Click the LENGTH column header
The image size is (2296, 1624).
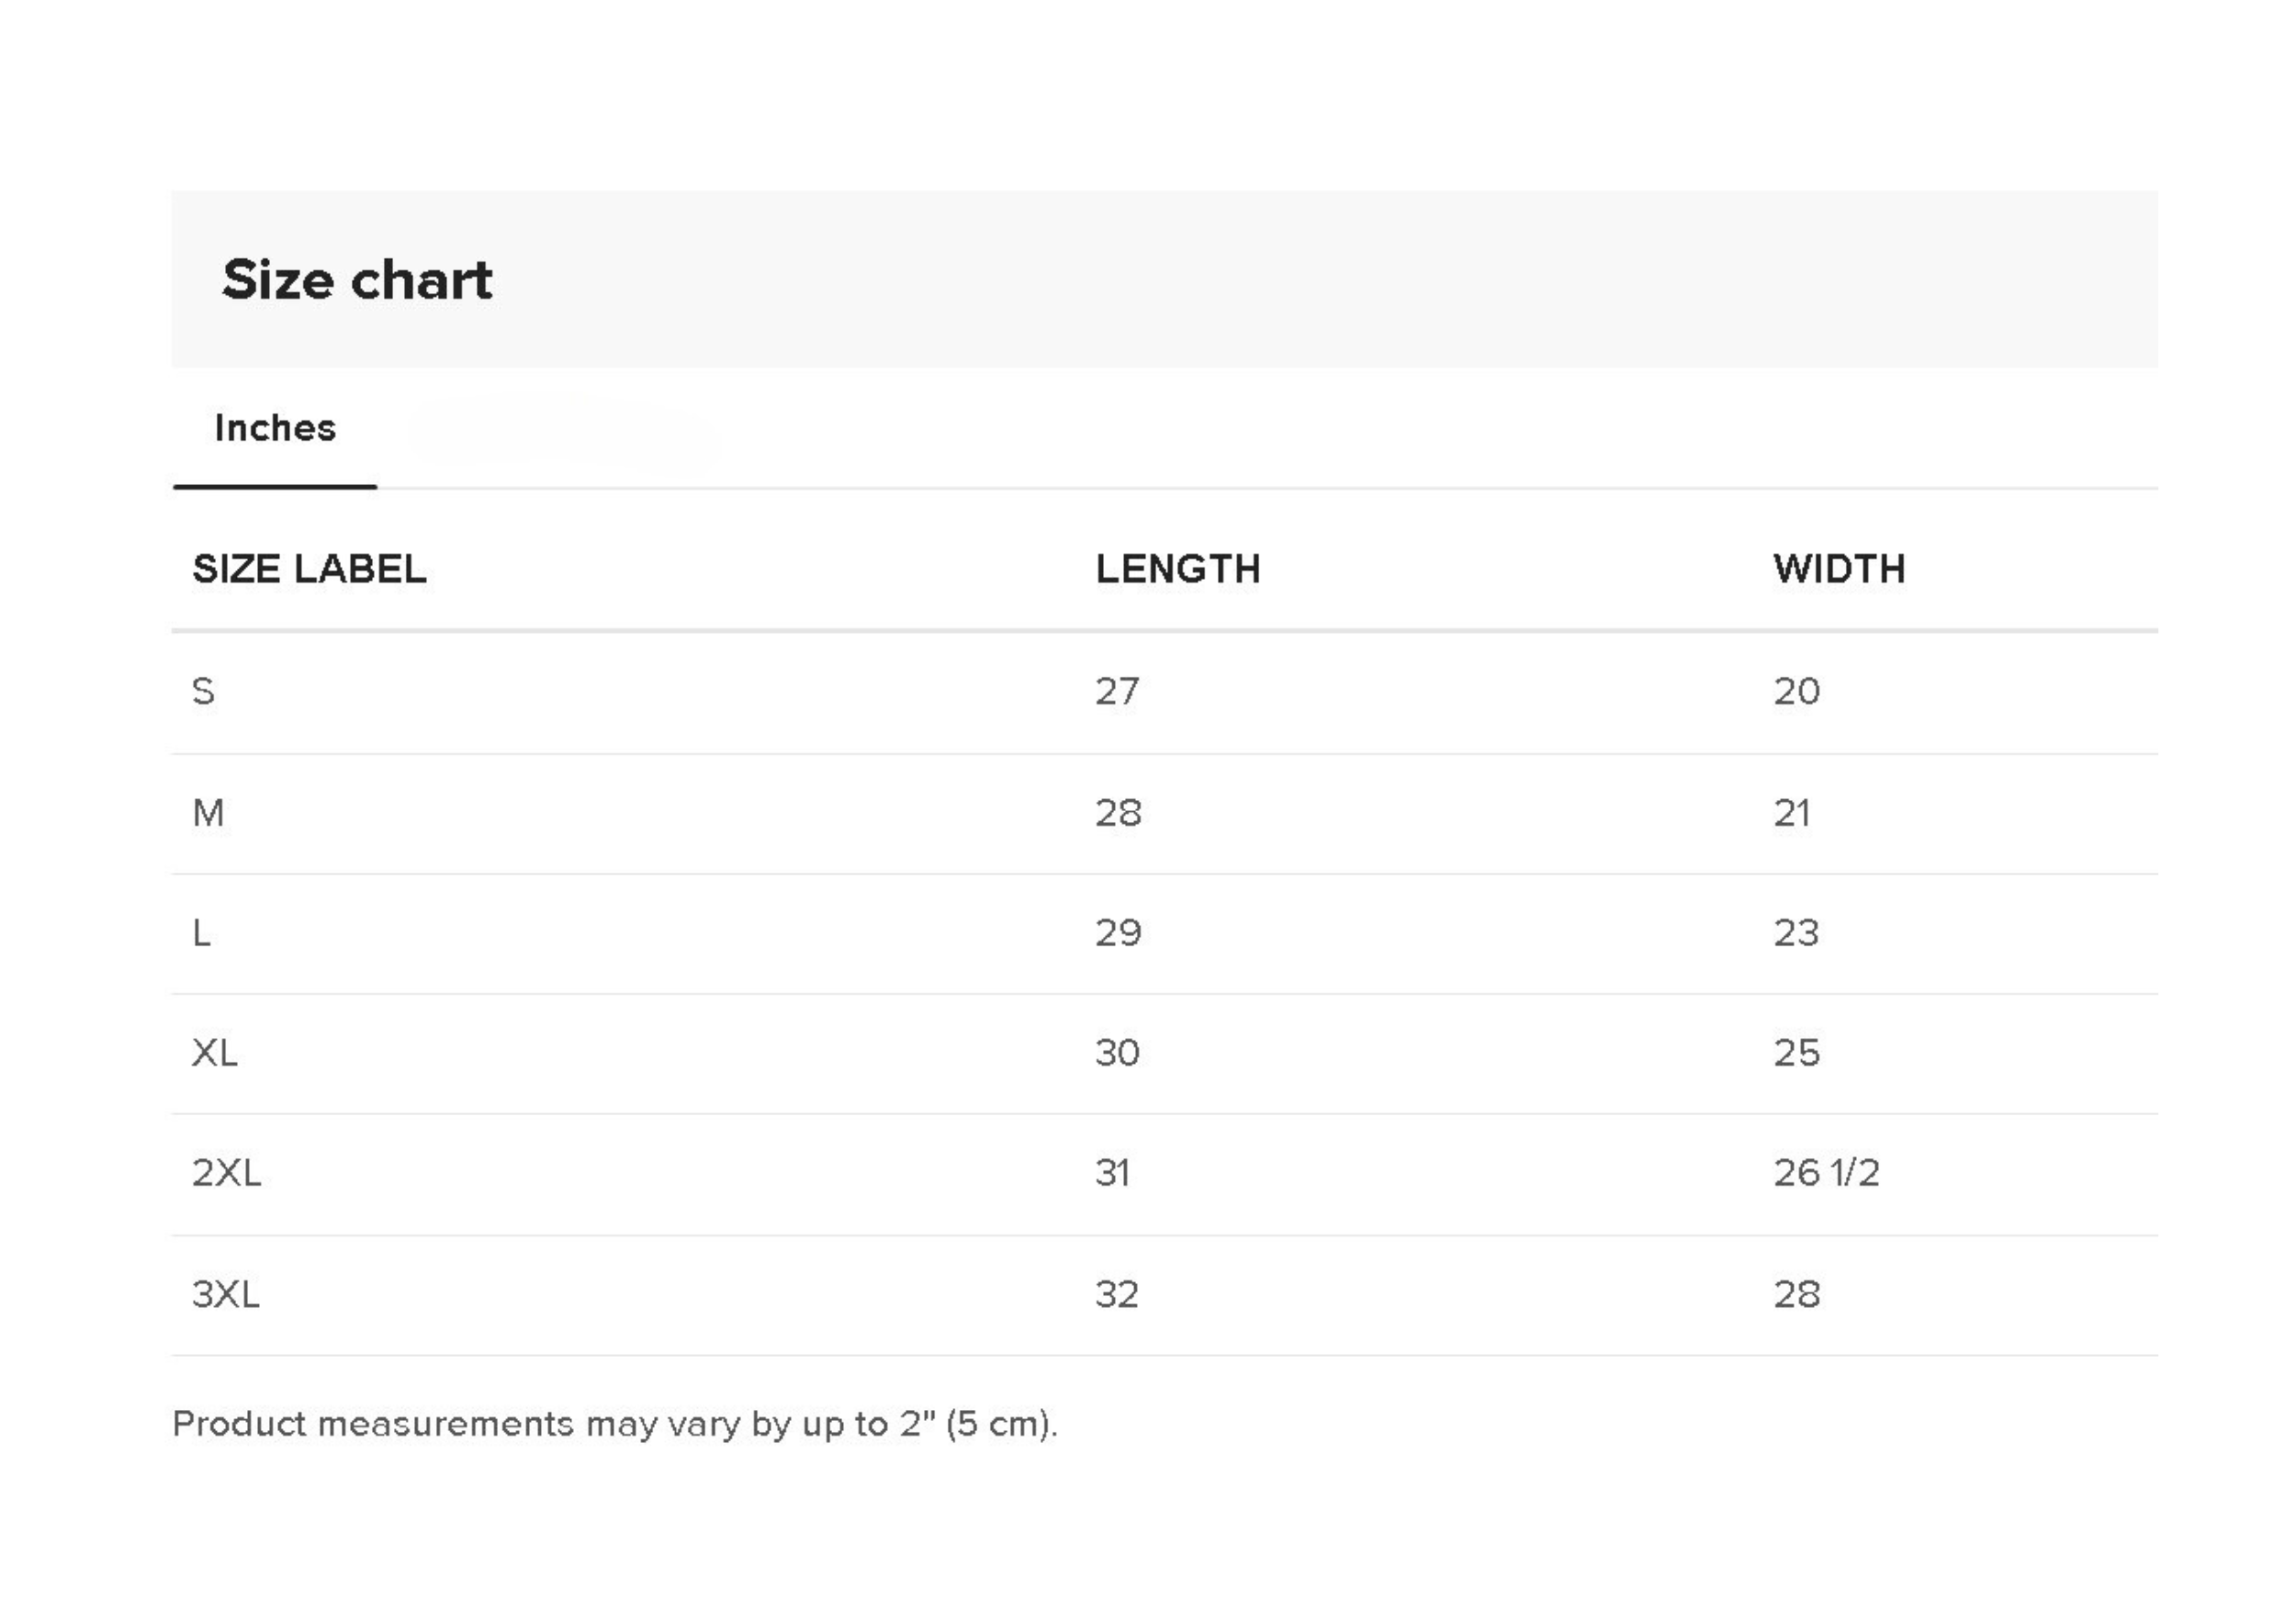point(1177,569)
